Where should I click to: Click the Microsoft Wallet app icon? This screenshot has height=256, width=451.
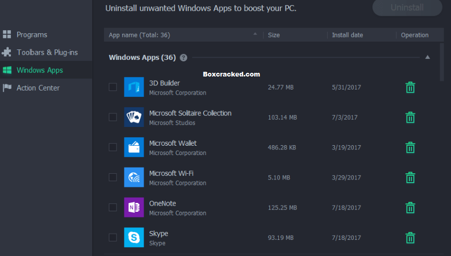[134, 147]
